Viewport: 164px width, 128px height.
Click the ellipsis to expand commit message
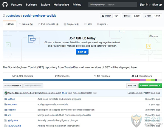point(95,93)
